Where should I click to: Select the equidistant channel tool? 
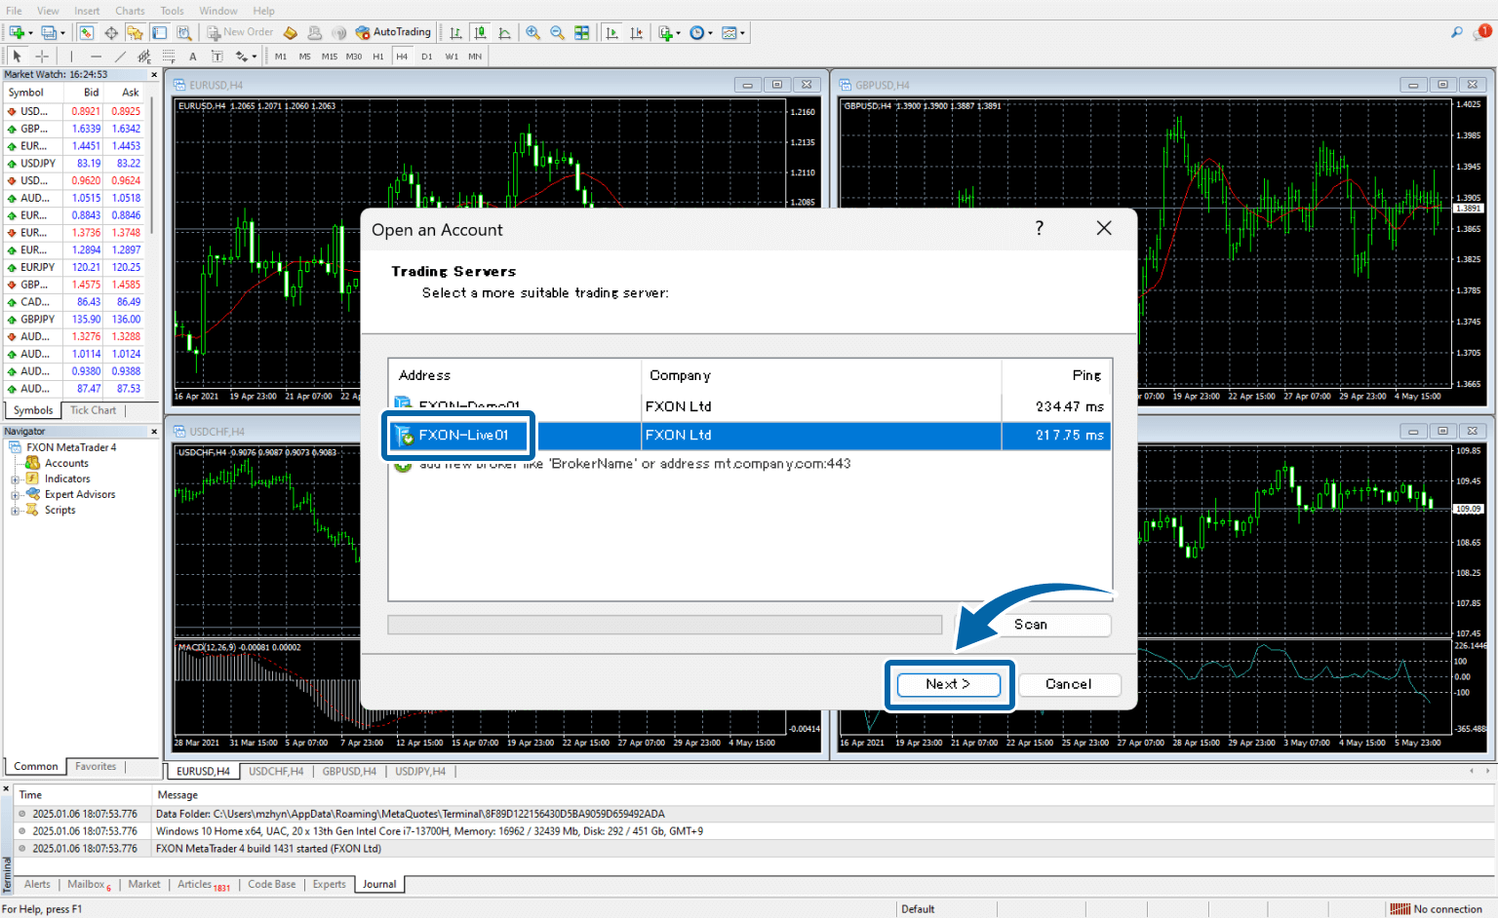pyautogui.click(x=144, y=57)
